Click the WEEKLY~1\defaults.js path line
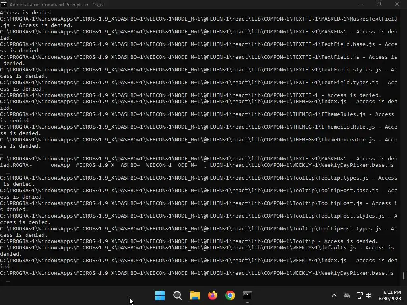Screen dimensions: 407x305 click(x=197, y=248)
